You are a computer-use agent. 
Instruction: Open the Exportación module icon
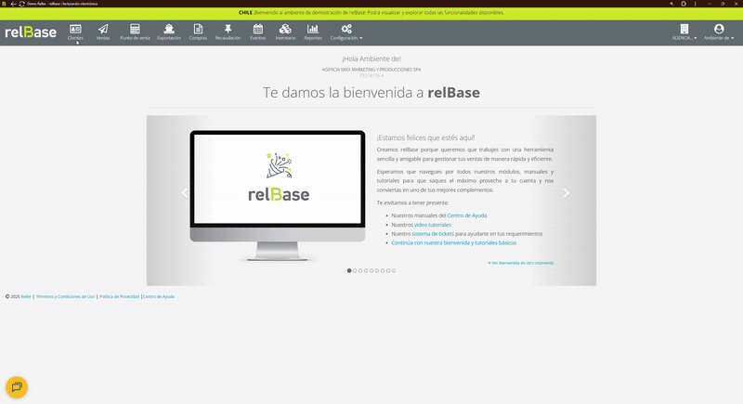(x=169, y=30)
